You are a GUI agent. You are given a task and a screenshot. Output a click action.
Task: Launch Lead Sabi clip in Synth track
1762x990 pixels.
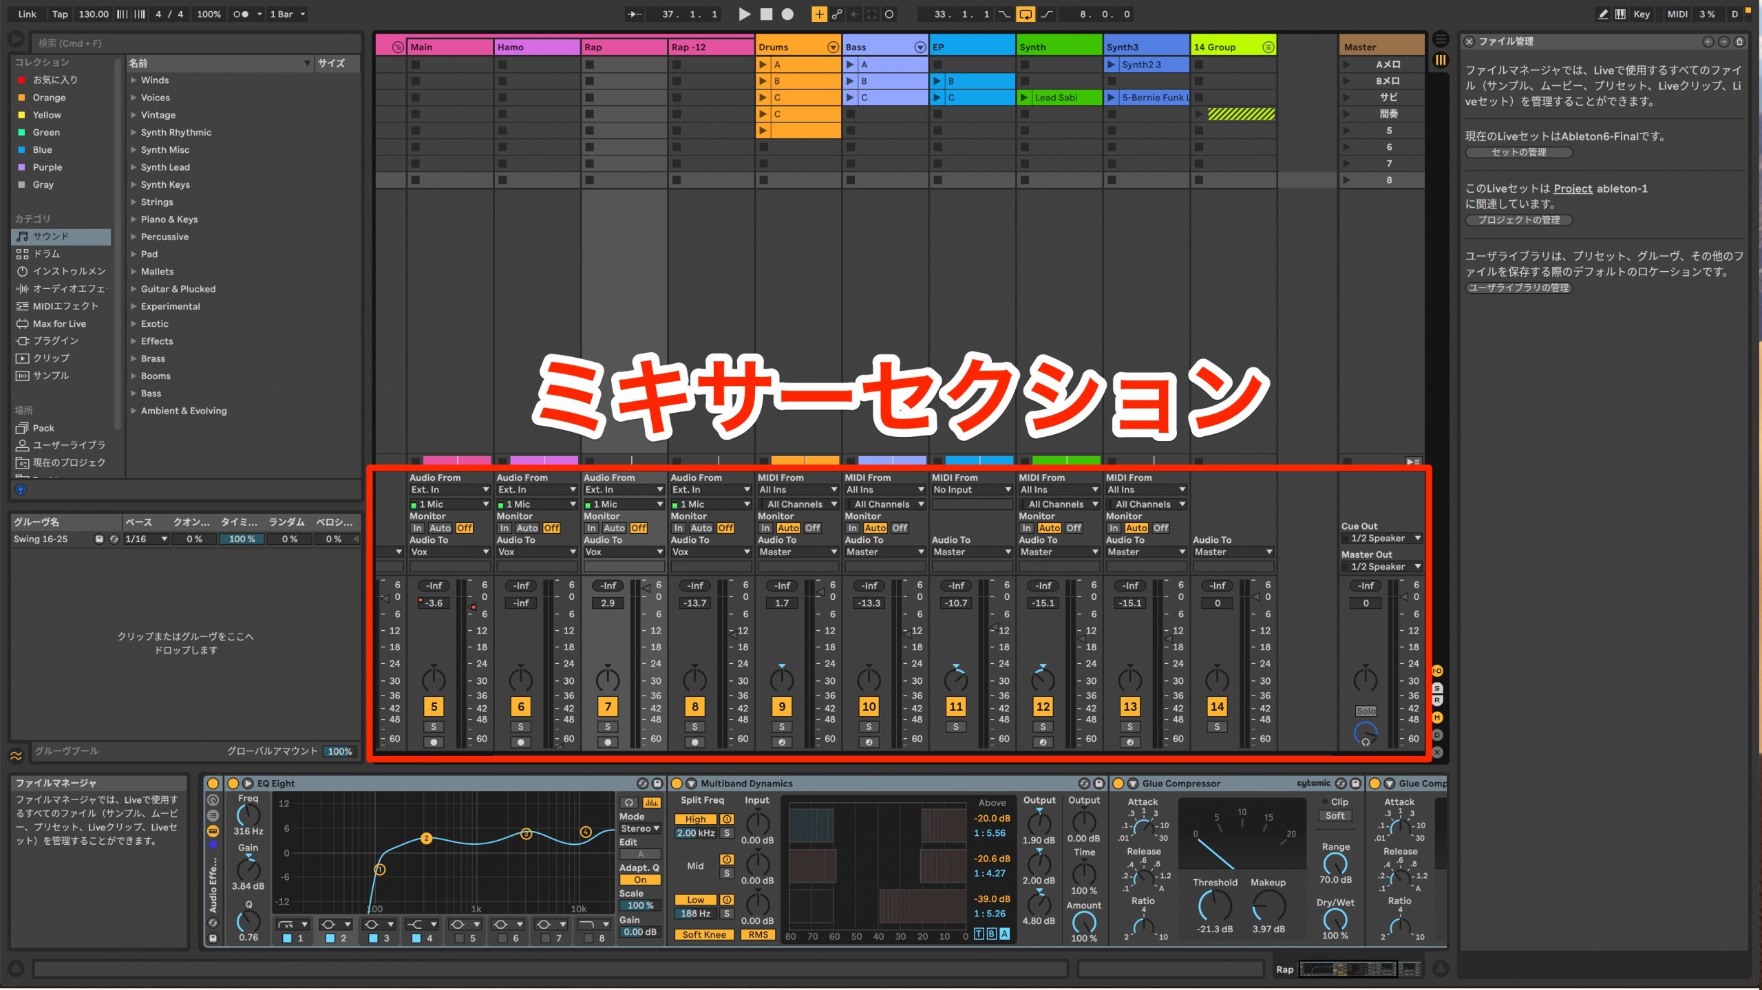1024,97
